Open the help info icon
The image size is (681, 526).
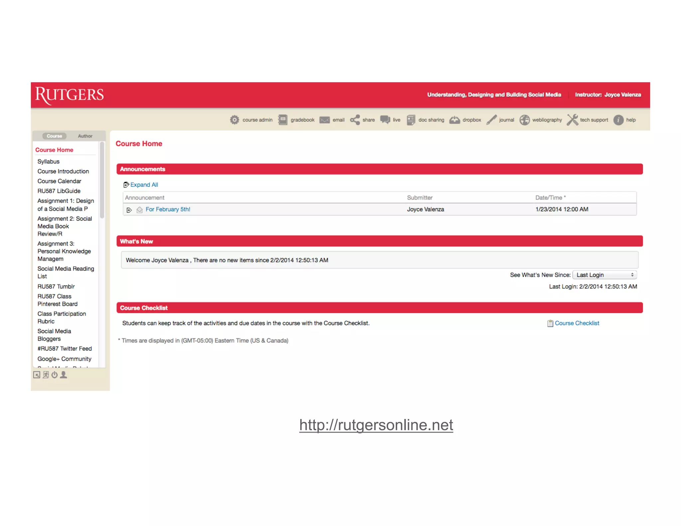pos(618,120)
